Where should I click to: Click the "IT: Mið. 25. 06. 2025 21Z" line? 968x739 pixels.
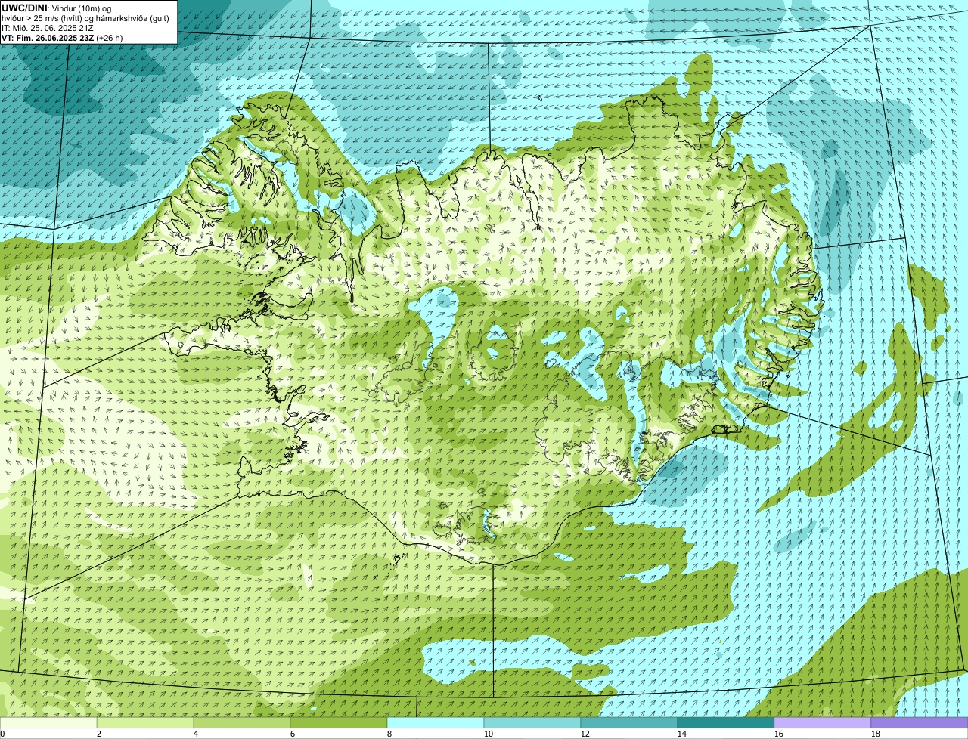(48, 27)
